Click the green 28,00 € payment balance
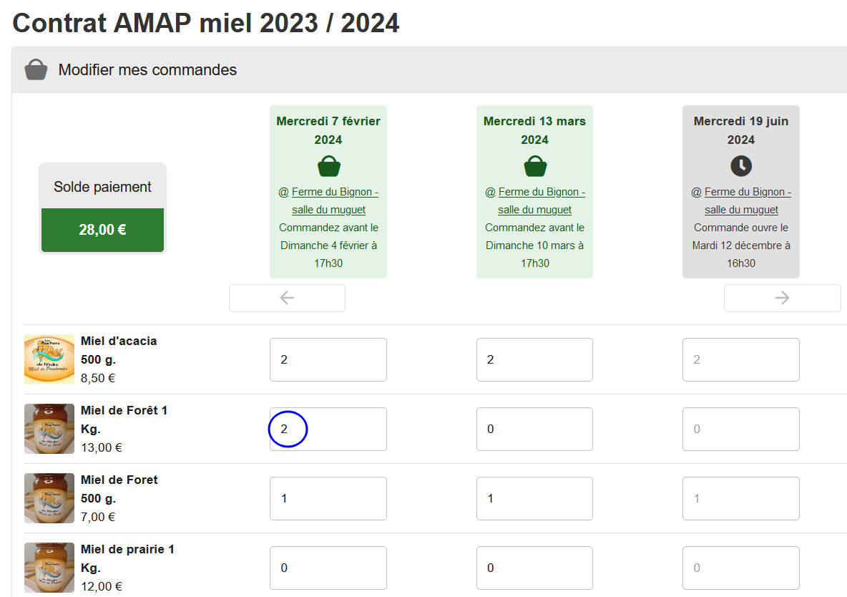This screenshot has width=847, height=597. (x=102, y=230)
